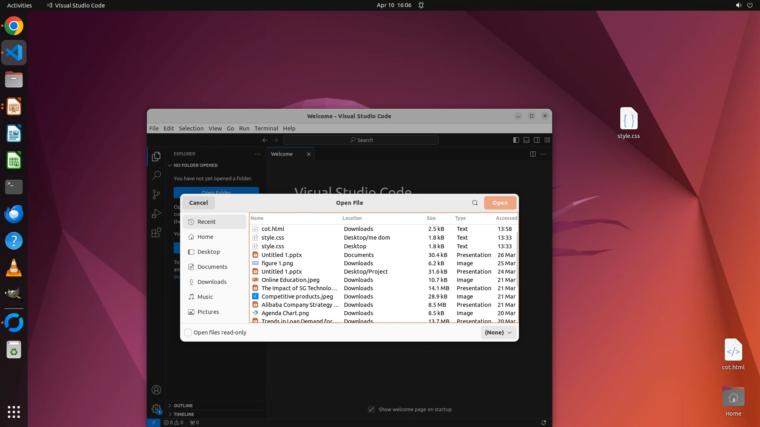Select cot.html in the file list

click(273, 229)
